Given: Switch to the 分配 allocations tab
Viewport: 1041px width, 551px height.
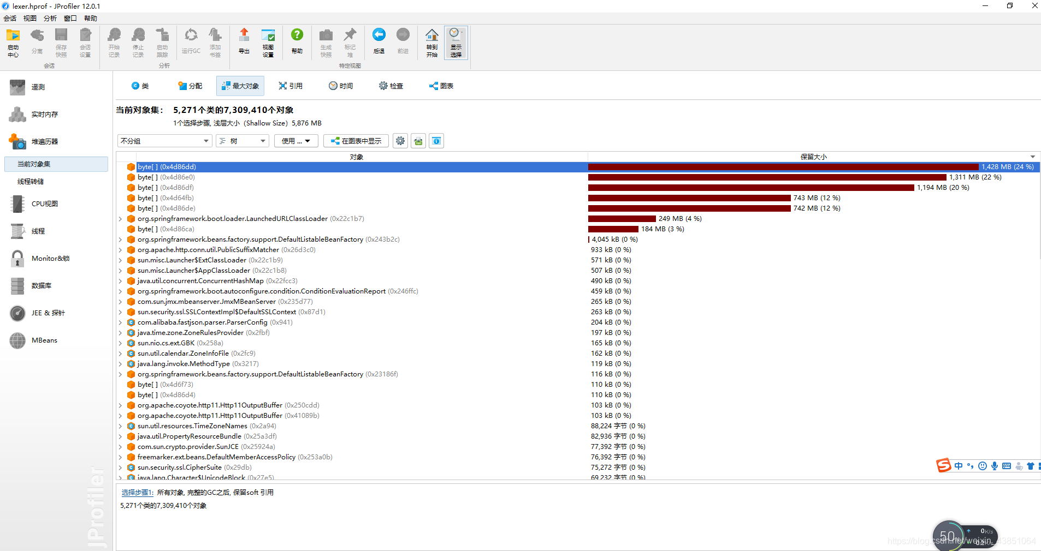Looking at the screenshot, I should (190, 86).
